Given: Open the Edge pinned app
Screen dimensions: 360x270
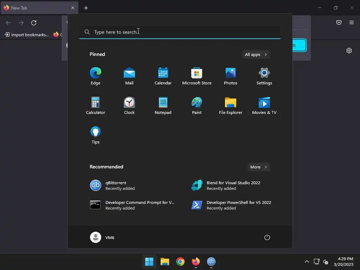Looking at the screenshot, I should [x=96, y=76].
